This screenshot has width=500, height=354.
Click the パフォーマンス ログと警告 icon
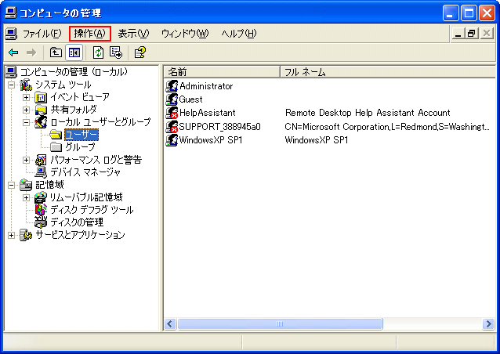pyautogui.click(x=41, y=160)
